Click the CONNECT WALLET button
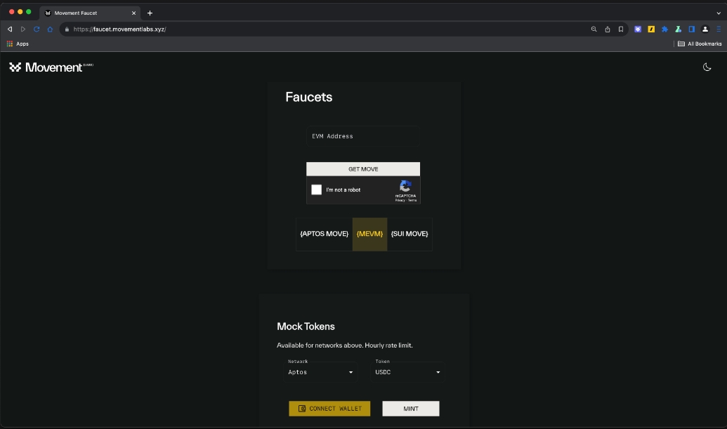This screenshot has height=429, width=727. tap(329, 409)
